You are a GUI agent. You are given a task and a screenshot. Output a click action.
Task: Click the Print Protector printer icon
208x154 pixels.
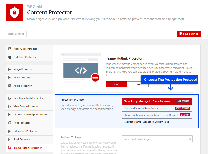(10, 123)
